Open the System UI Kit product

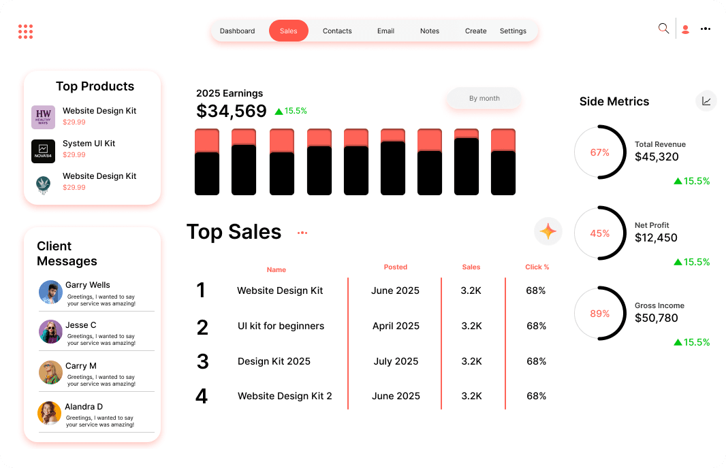coord(89,144)
